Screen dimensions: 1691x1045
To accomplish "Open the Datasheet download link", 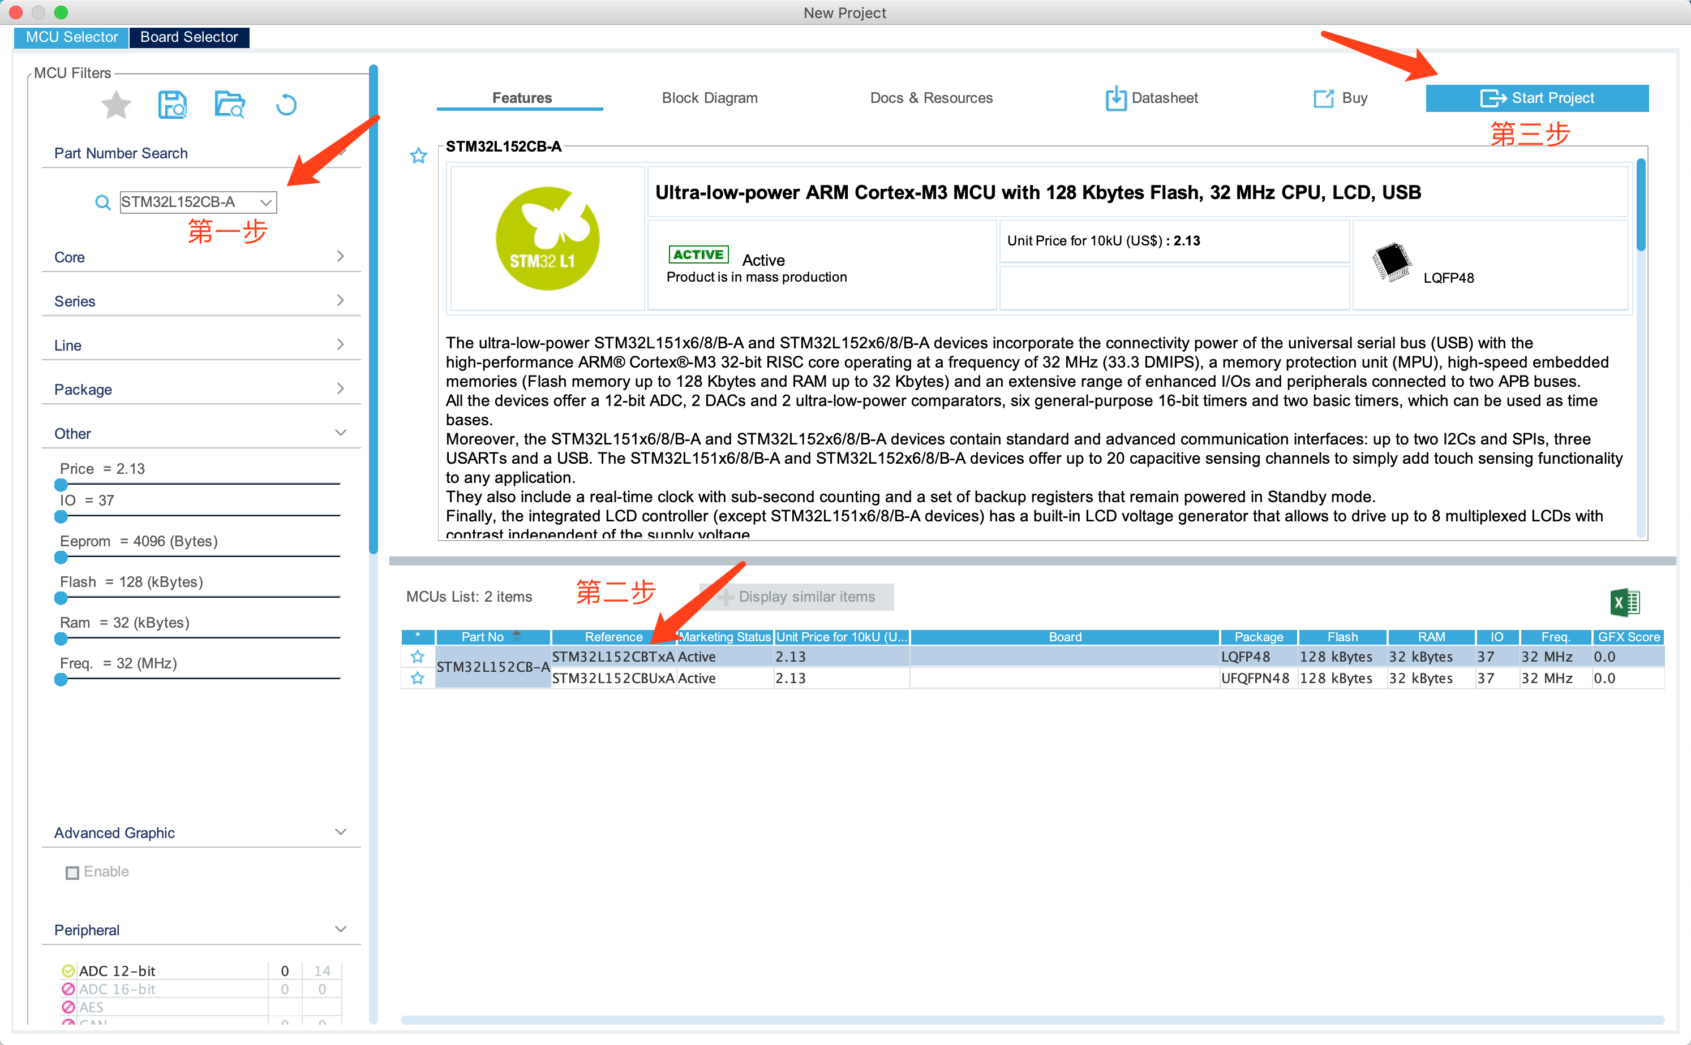I will coord(1152,98).
